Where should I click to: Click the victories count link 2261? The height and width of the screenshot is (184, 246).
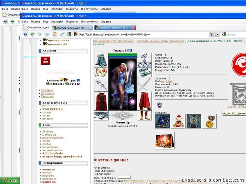point(169,81)
